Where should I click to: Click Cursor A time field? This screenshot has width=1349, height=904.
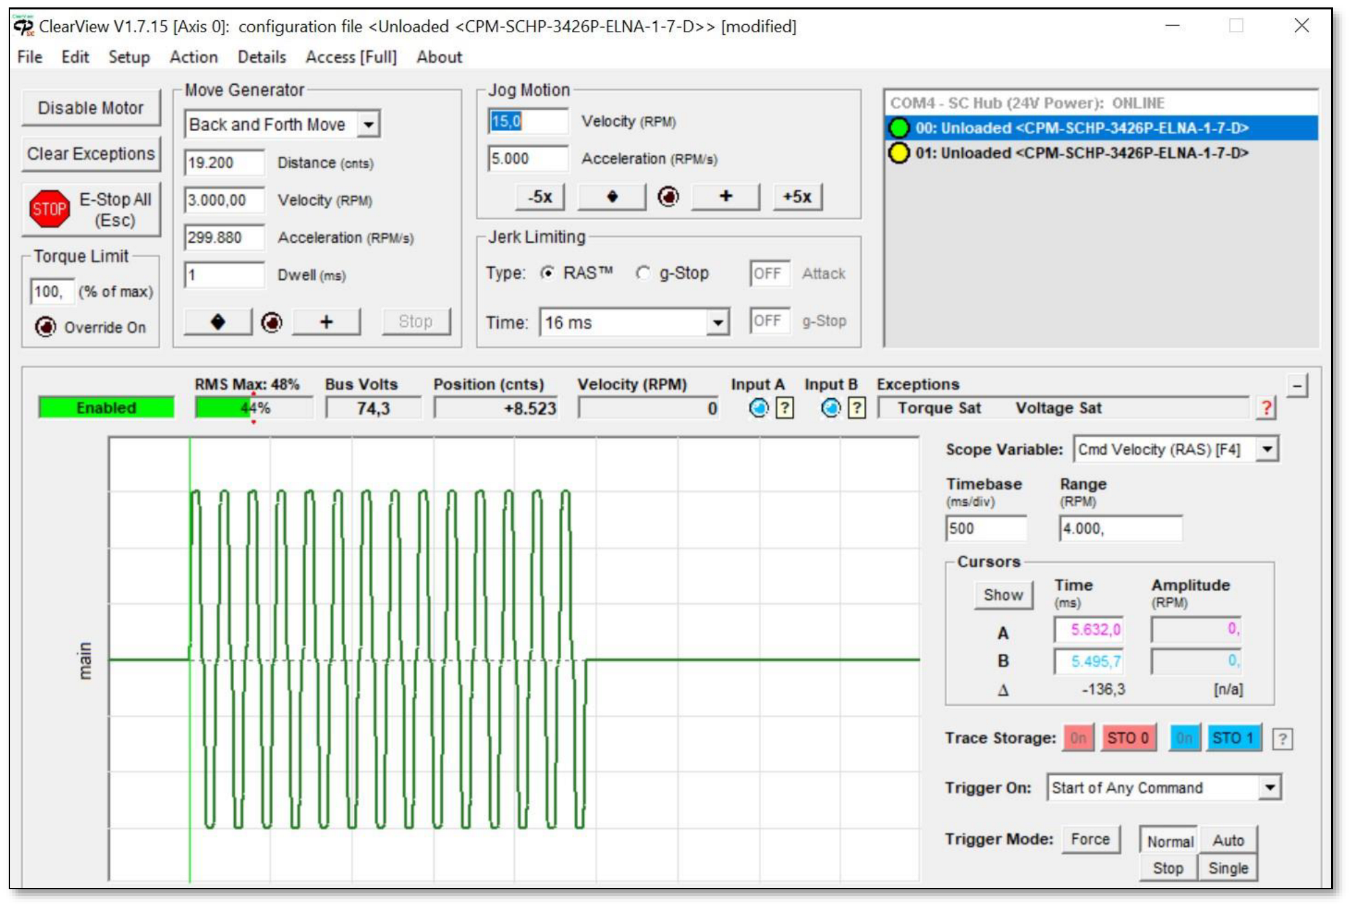coord(1088,630)
